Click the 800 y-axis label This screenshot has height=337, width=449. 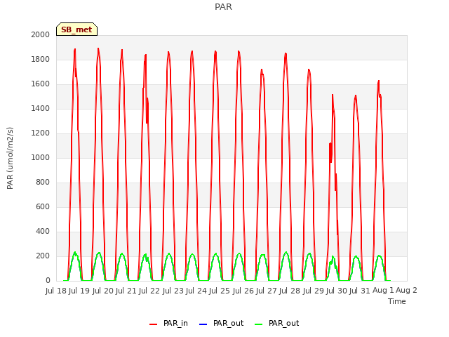point(43,183)
